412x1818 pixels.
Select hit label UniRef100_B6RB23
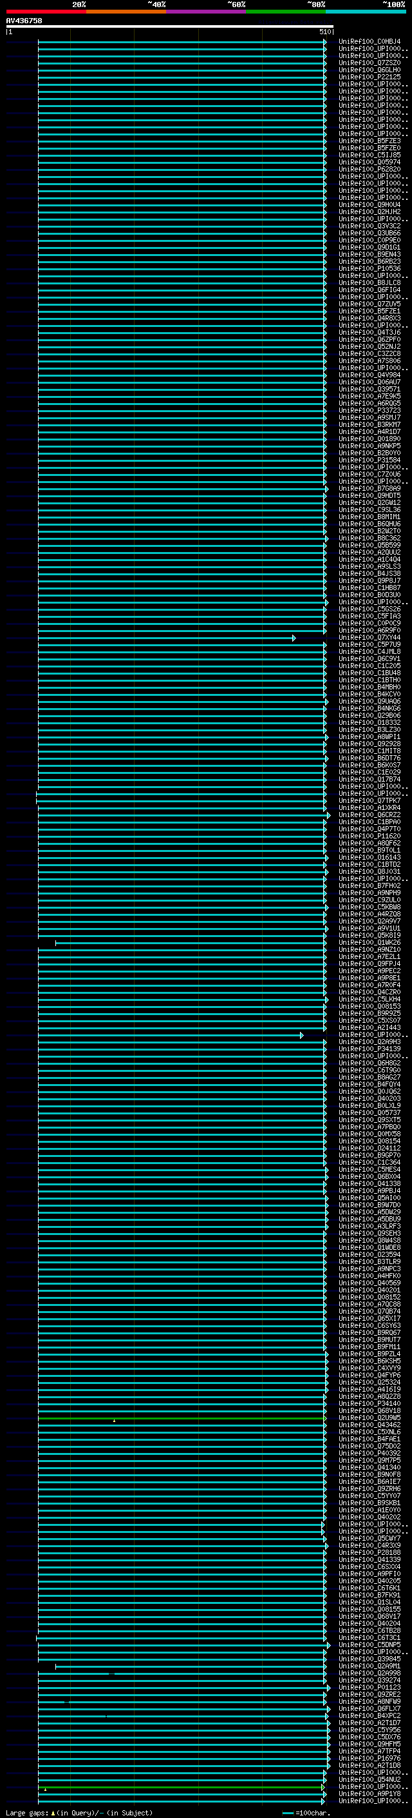click(369, 262)
